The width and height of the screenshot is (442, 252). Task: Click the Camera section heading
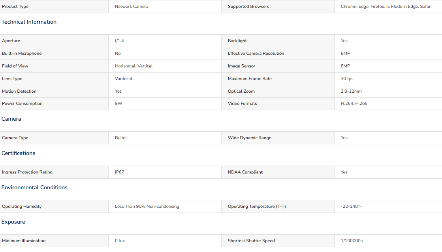click(11, 119)
